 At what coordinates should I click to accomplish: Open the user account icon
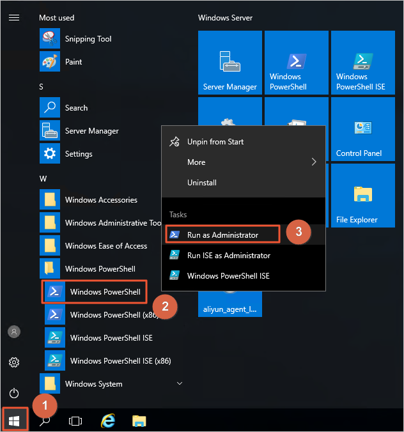tap(14, 332)
